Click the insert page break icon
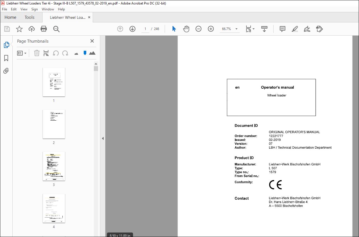Image resolution: width=359 pixels, height=237 pixels. (x=46, y=53)
